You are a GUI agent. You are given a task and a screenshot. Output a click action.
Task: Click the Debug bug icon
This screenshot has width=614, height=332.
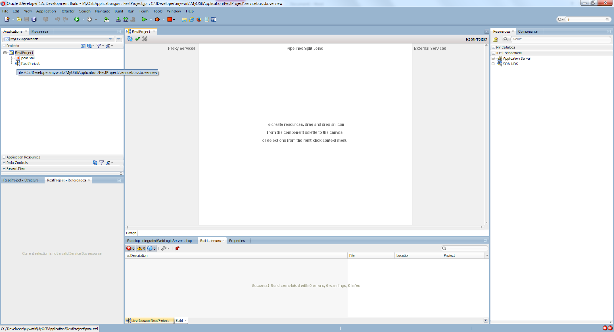pos(157,19)
